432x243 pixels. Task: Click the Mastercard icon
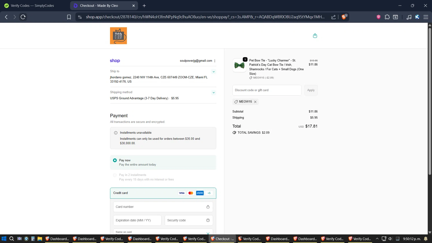(x=191, y=193)
